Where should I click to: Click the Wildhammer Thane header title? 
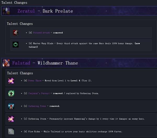[58, 63]
